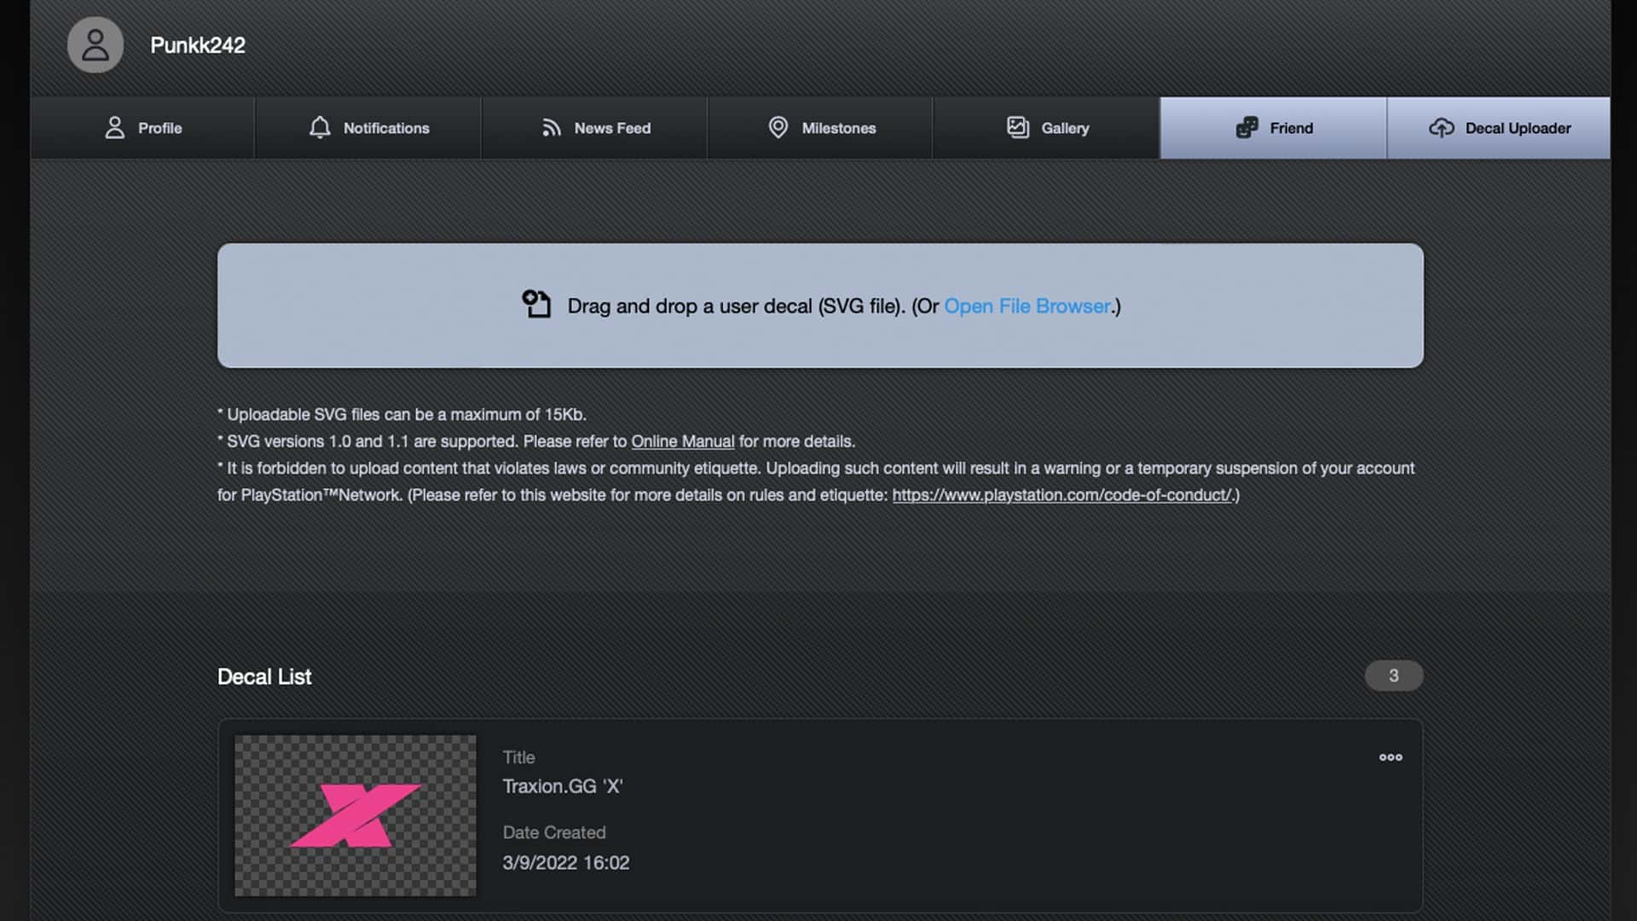This screenshot has height=921, width=1637.
Task: Click the Profile person icon
Action: [x=114, y=128]
